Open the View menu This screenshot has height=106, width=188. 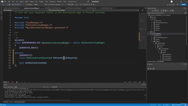pyautogui.click(x=13, y=1)
